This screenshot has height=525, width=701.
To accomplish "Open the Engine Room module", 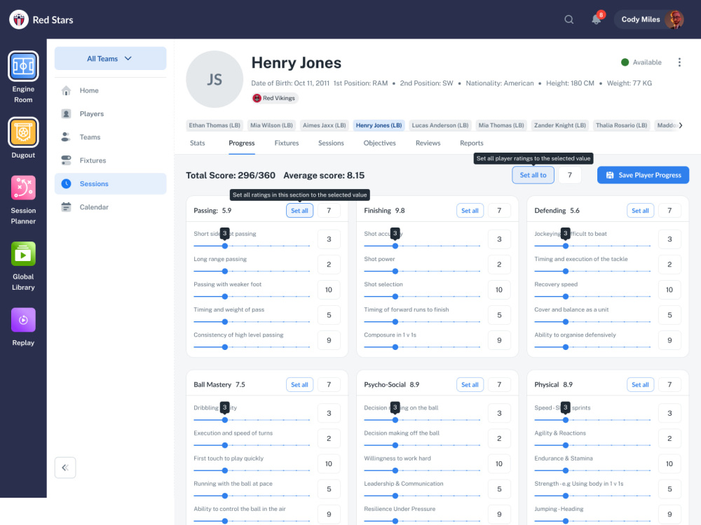I will 23,66.
